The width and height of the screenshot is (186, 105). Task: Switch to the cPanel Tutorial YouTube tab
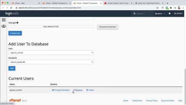(x=118, y=3)
